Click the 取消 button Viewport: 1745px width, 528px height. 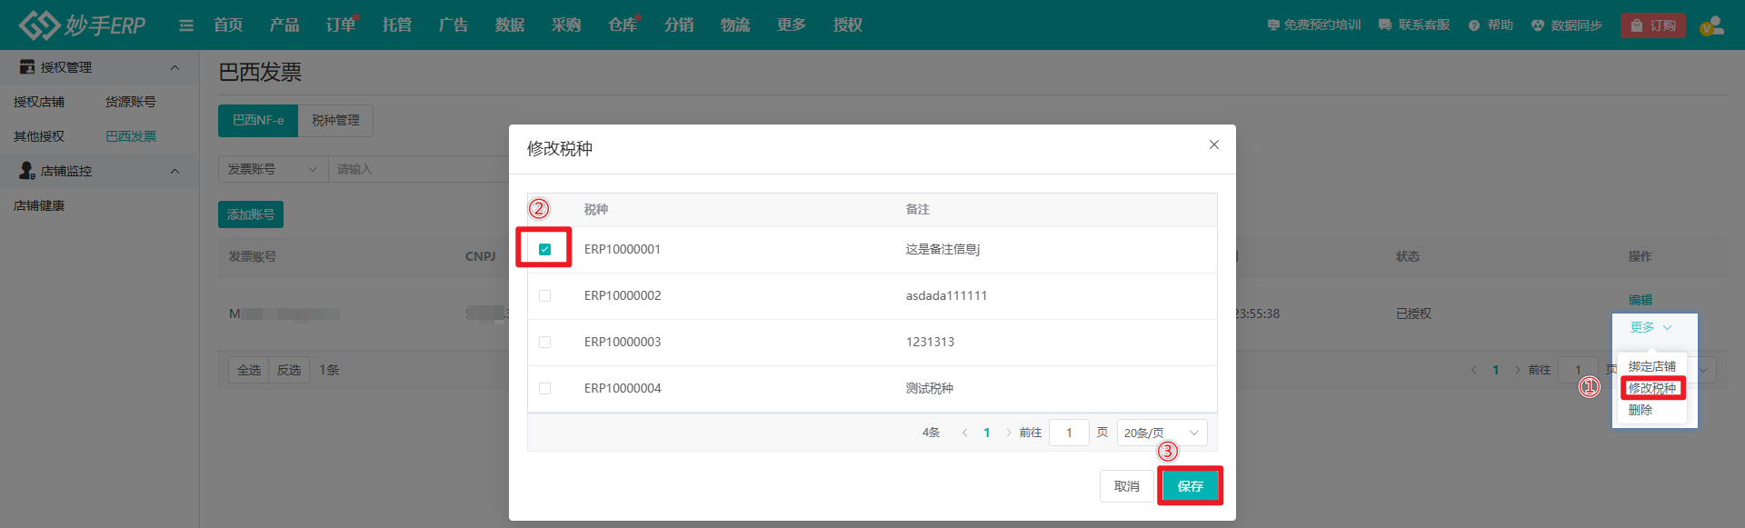pyautogui.click(x=1126, y=486)
